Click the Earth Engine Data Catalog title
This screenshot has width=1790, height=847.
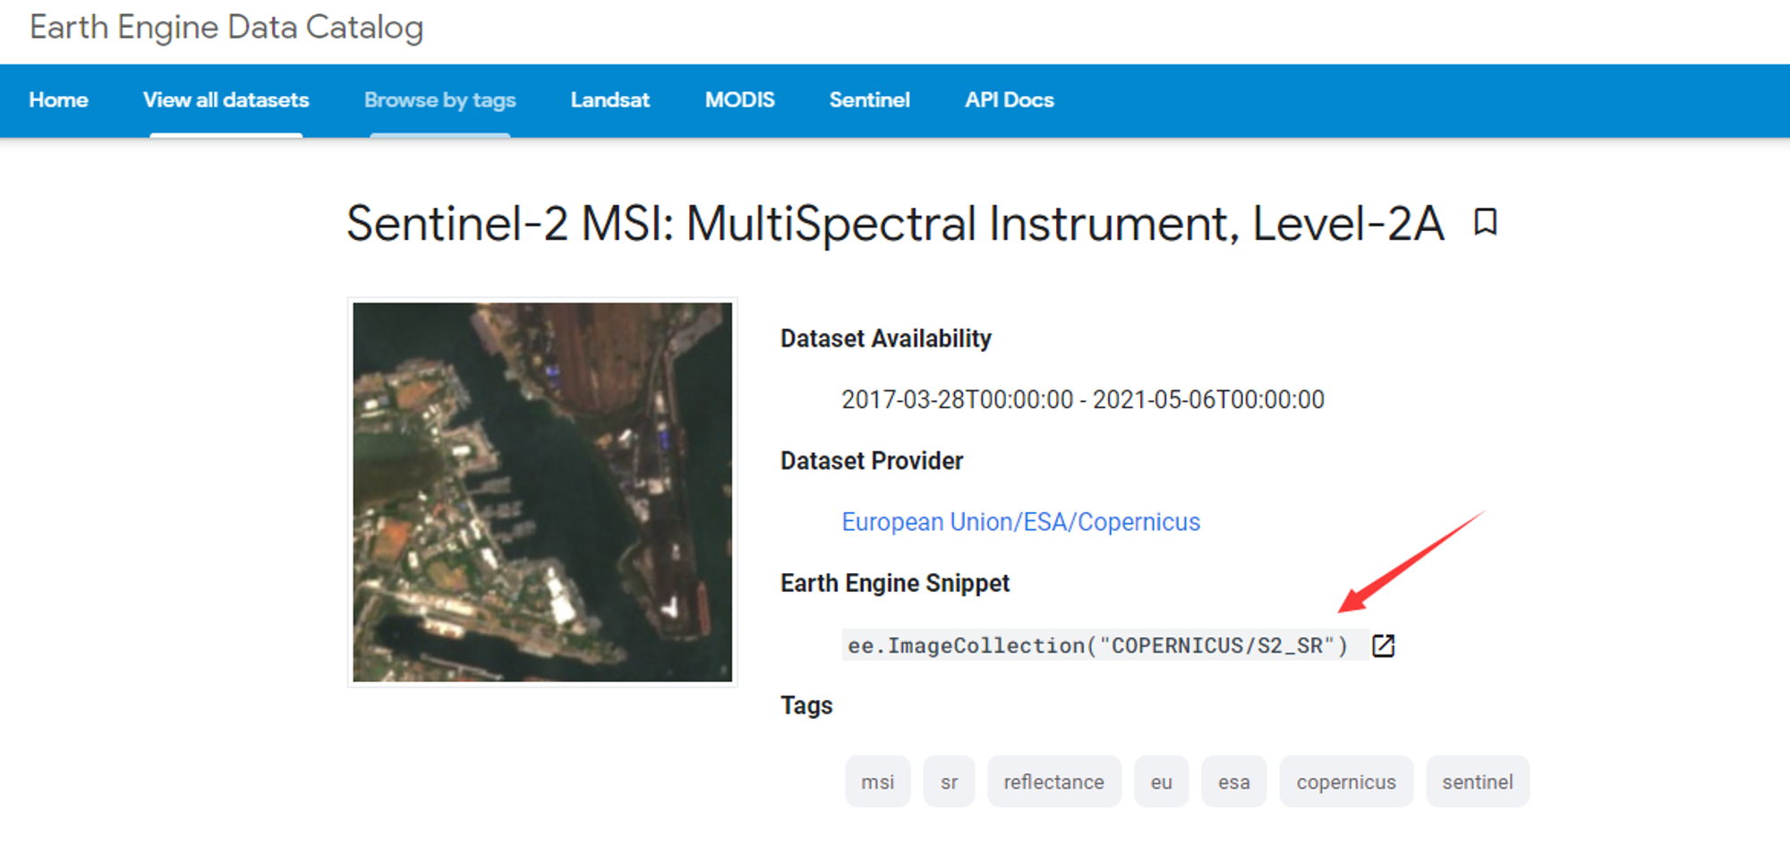click(x=226, y=27)
